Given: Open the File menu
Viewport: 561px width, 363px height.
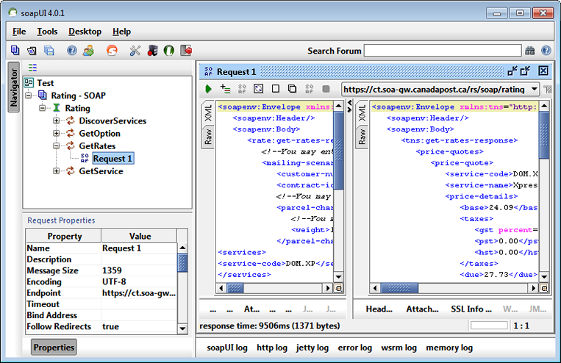Looking at the screenshot, I should 19,32.
